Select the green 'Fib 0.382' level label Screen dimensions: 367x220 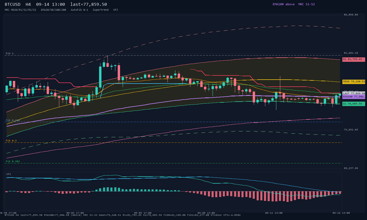13,161
